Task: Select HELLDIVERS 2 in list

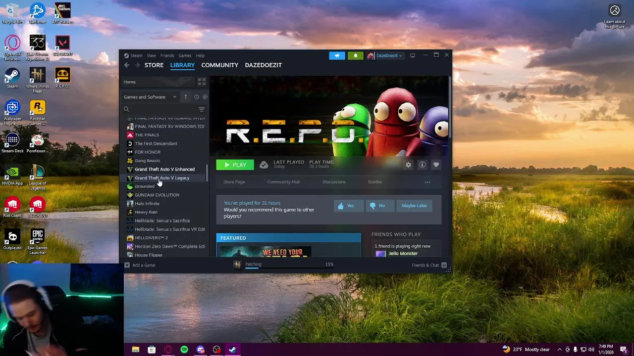Action: [151, 238]
